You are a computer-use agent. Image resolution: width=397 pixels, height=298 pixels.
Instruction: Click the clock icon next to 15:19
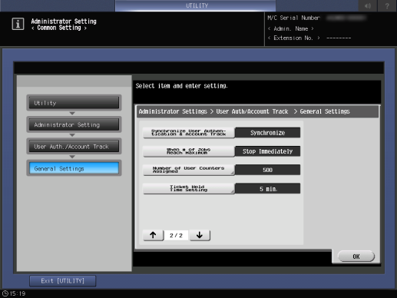5,293
